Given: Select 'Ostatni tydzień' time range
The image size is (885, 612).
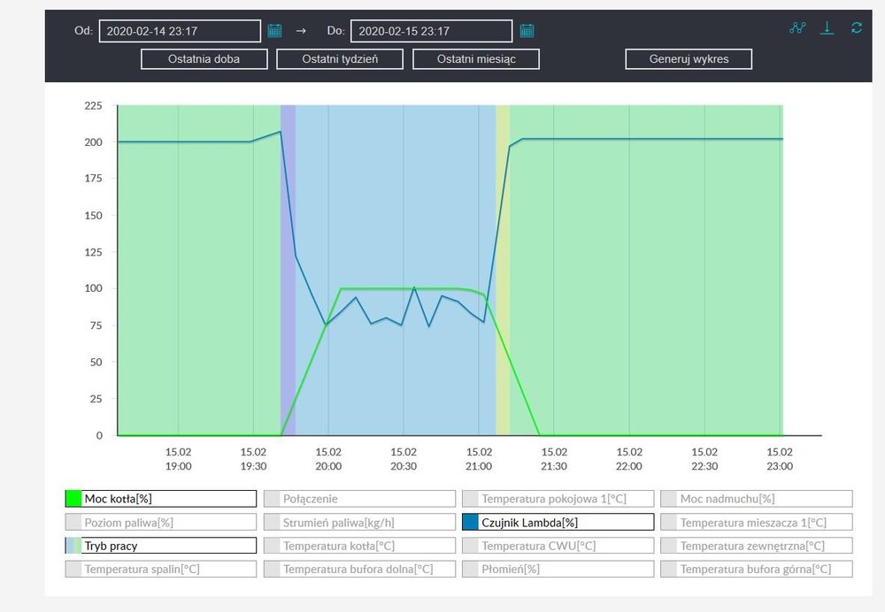Looking at the screenshot, I should coord(340,59).
